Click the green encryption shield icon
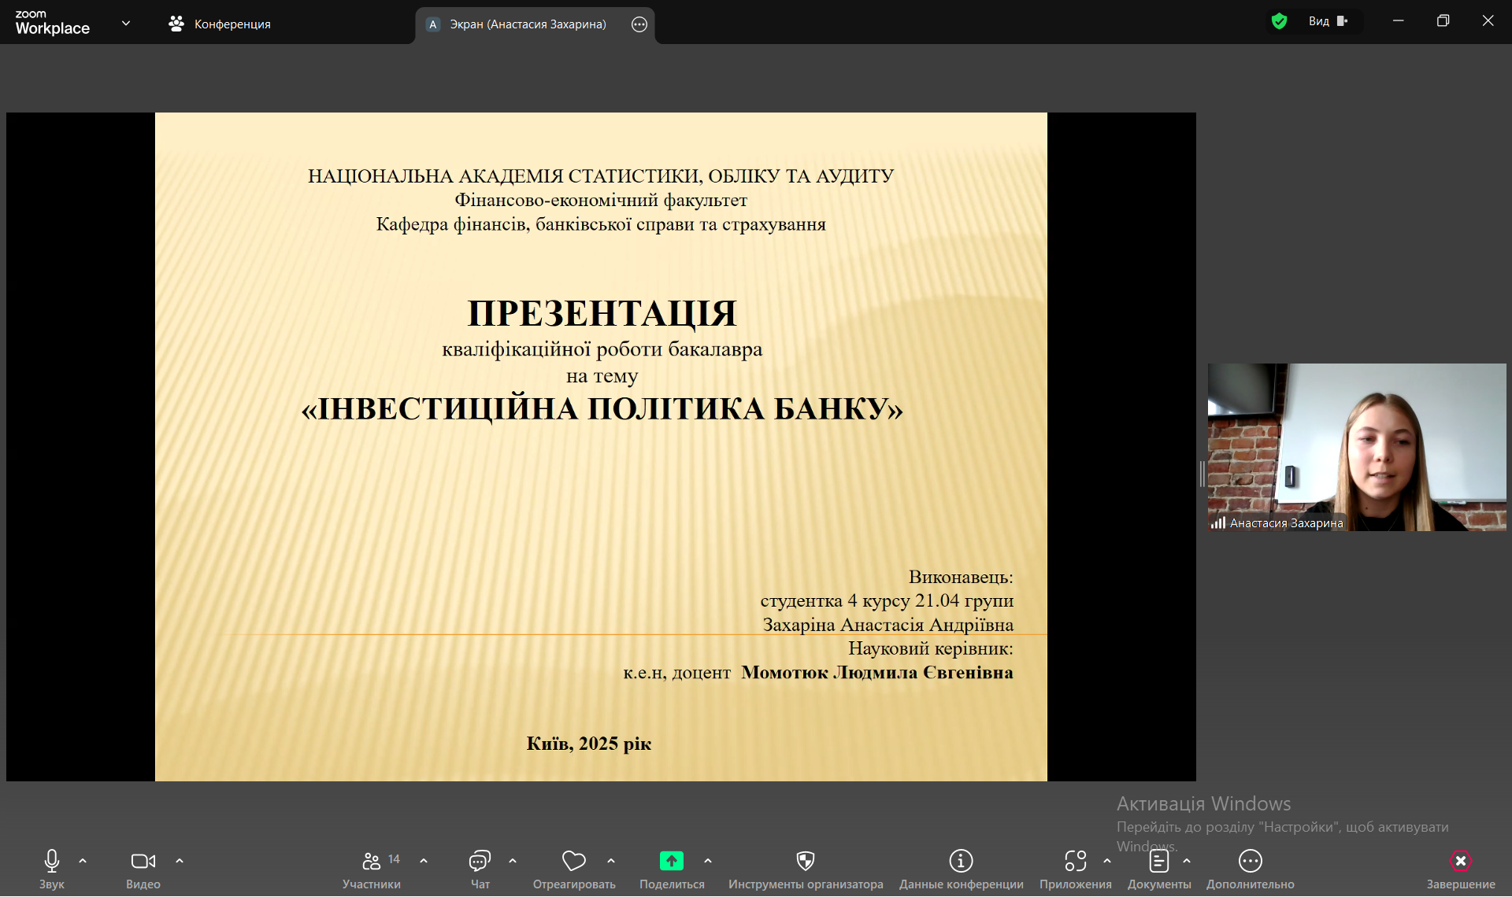This screenshot has width=1512, height=897. (1279, 21)
